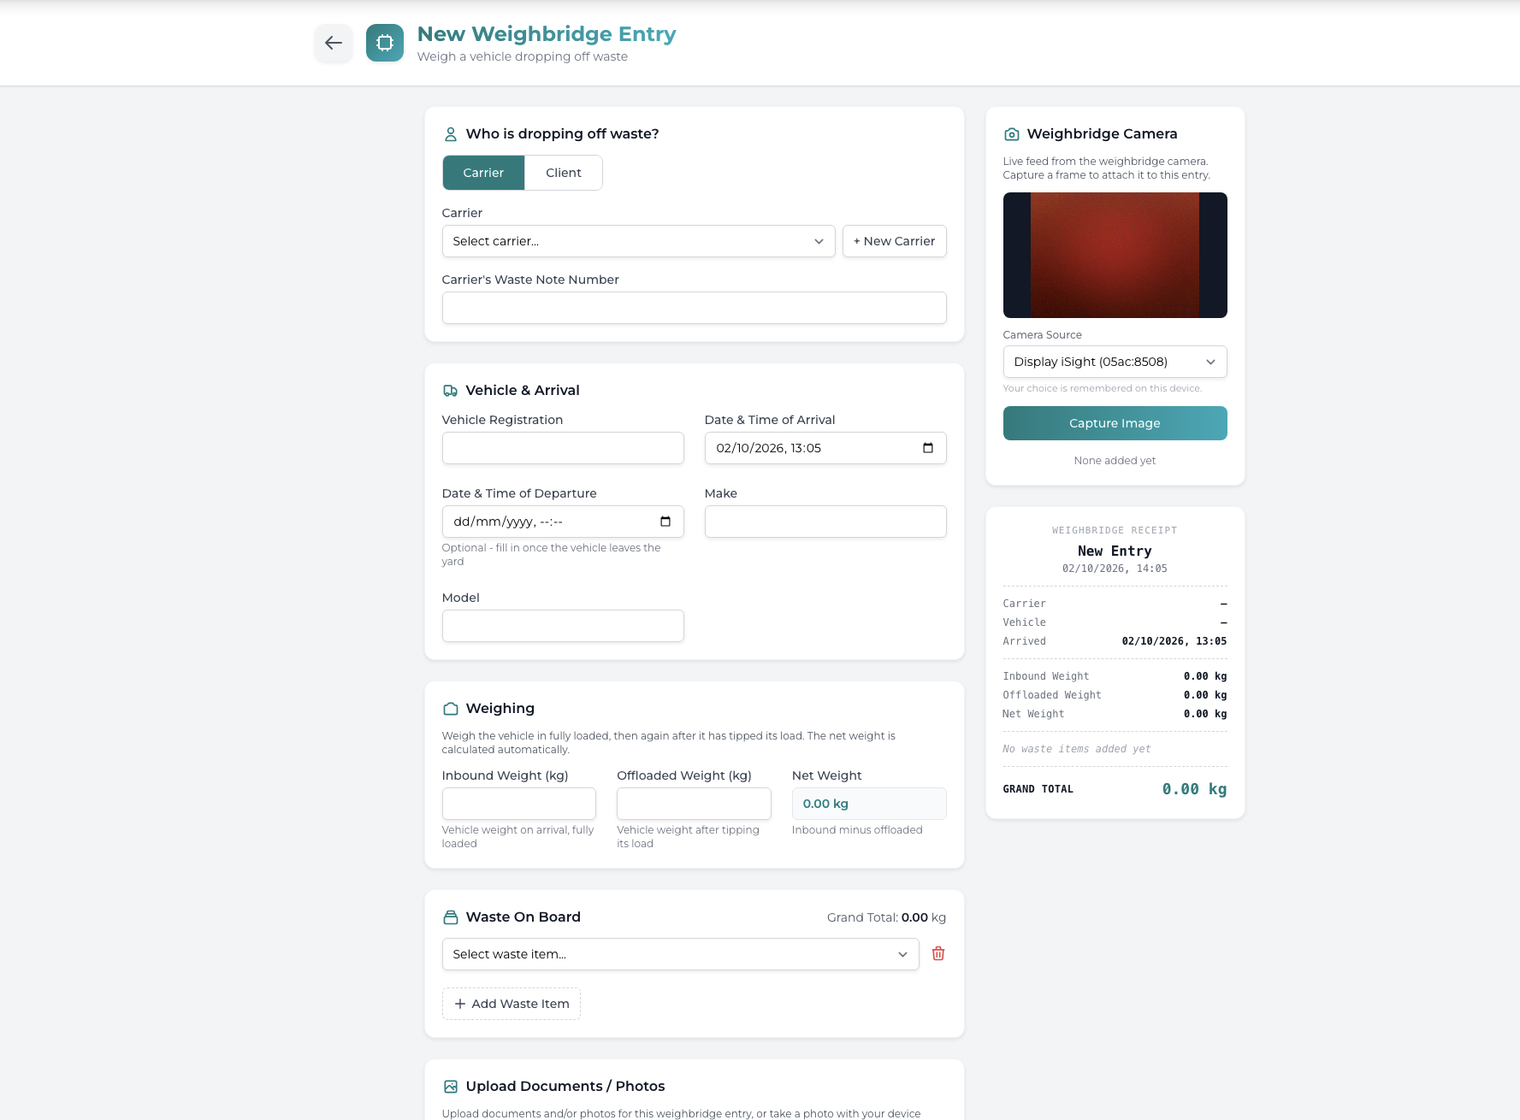The image size is (1520, 1120).
Task: Click the Make input field
Action: click(x=825, y=522)
